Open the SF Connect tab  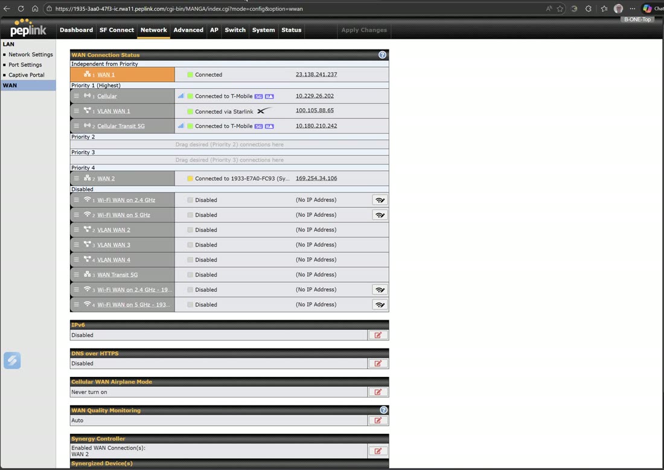point(117,30)
